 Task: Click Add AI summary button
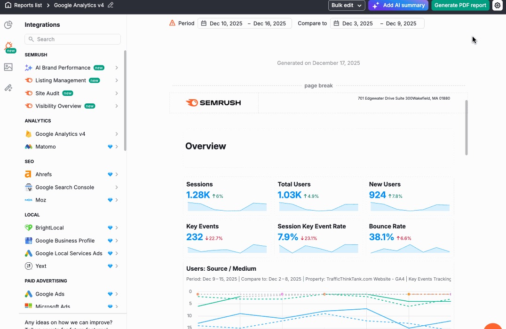click(x=398, y=5)
